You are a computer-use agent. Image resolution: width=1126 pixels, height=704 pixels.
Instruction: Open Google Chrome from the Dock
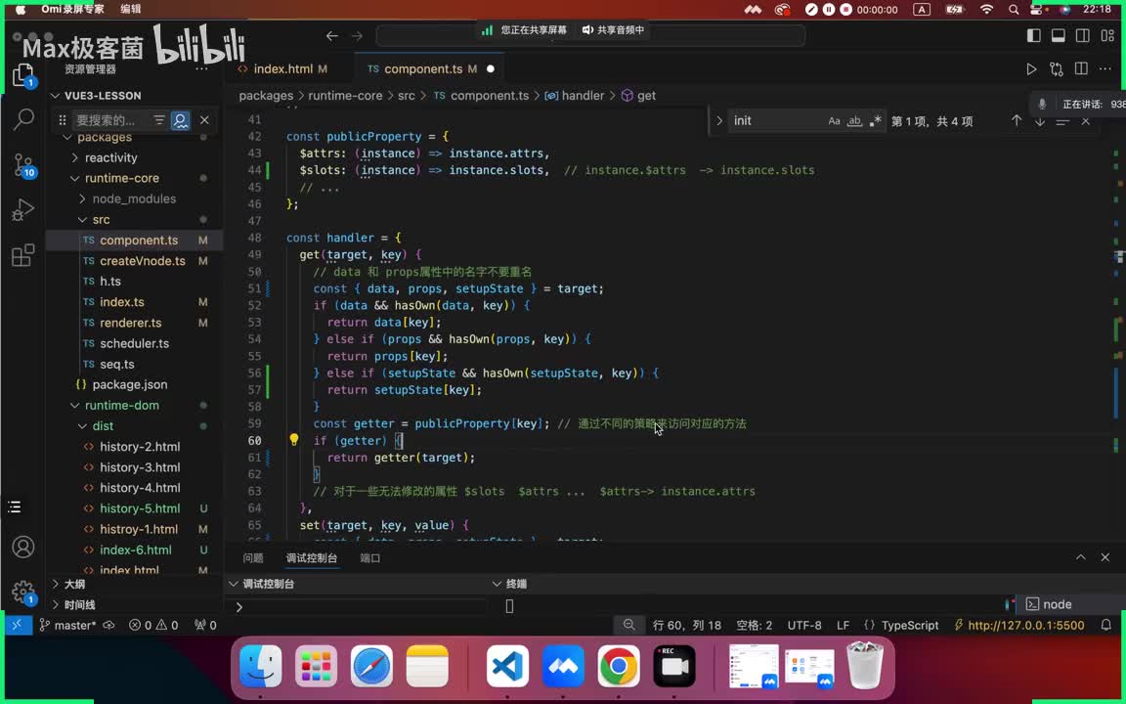pos(619,667)
